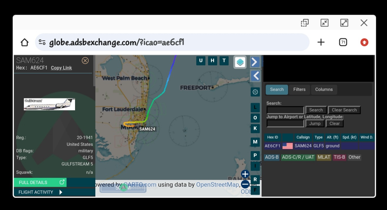Toggle the M map option button

[x=255, y=142]
